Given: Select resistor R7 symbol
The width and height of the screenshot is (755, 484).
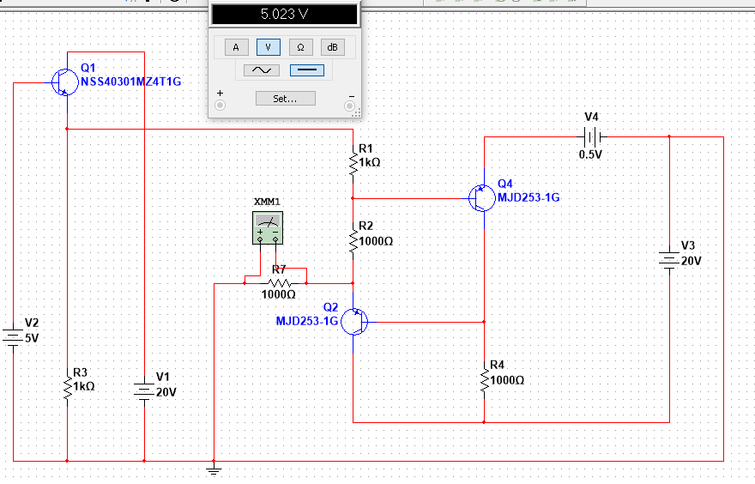Looking at the screenshot, I should (279, 282).
